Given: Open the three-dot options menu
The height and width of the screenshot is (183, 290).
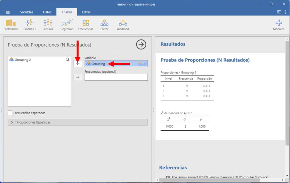Looking at the screenshot, I should point(285,12).
